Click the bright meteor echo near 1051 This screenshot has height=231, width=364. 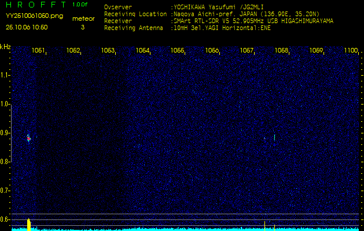(x=28, y=138)
